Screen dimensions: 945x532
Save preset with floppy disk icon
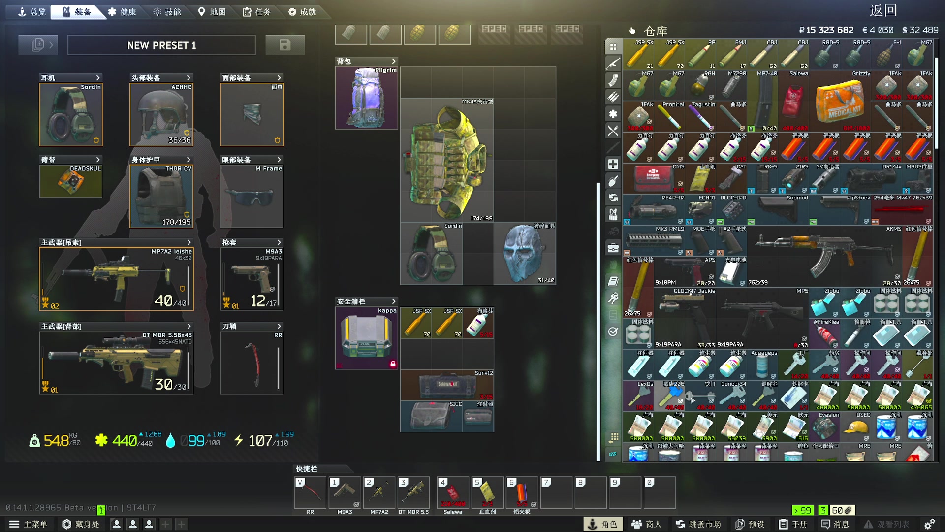(285, 45)
